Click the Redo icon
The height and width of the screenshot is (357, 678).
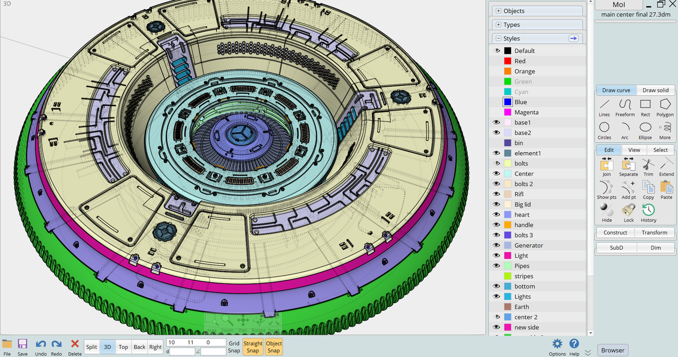[x=57, y=347]
